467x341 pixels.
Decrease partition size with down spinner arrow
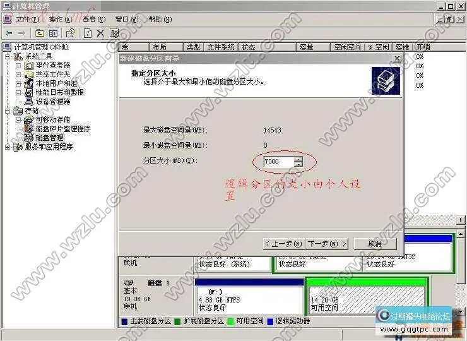point(299,164)
